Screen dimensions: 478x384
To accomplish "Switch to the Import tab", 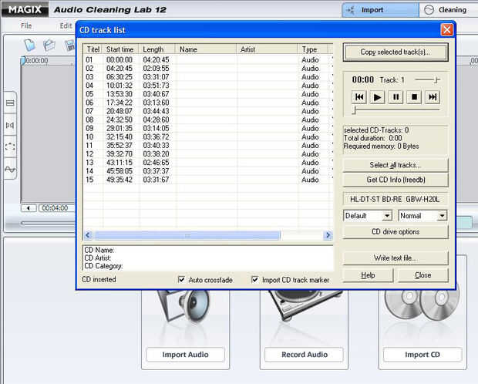I will (x=380, y=10).
